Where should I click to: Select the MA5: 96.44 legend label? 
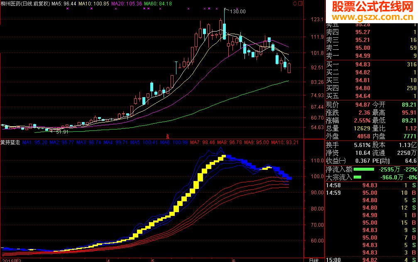[x=64, y=4]
